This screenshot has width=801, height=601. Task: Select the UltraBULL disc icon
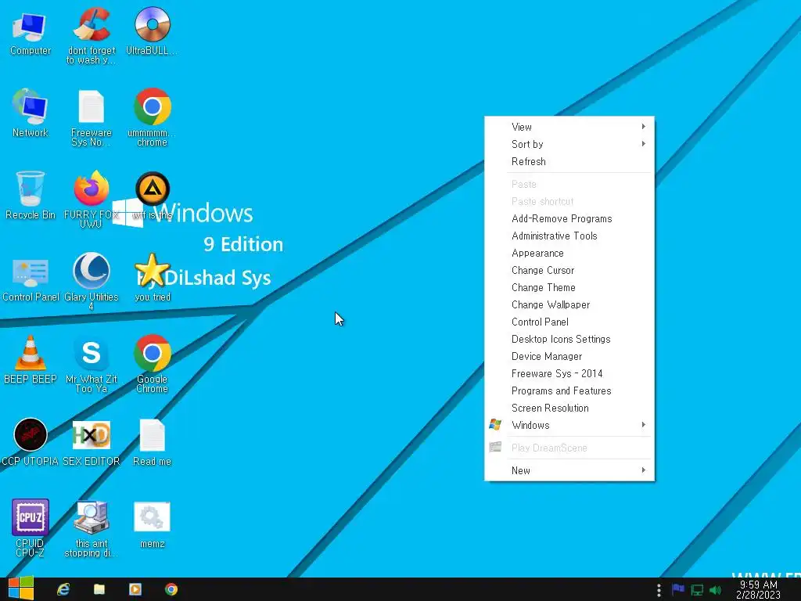point(152,31)
